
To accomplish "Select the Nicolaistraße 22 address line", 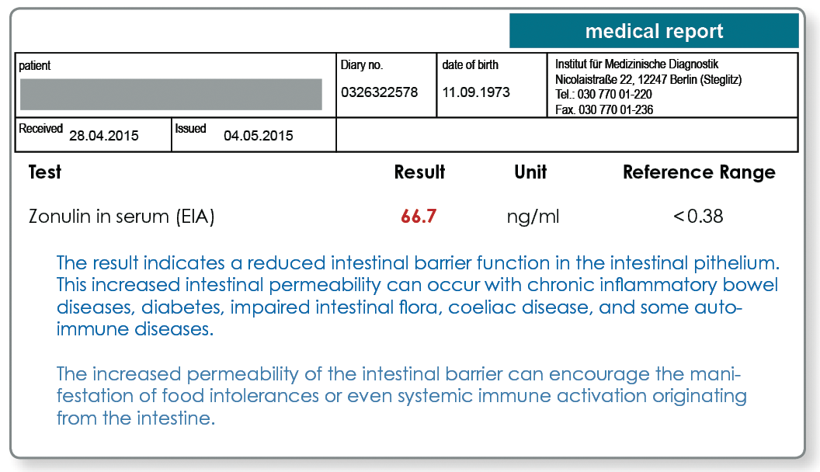I will [x=648, y=79].
